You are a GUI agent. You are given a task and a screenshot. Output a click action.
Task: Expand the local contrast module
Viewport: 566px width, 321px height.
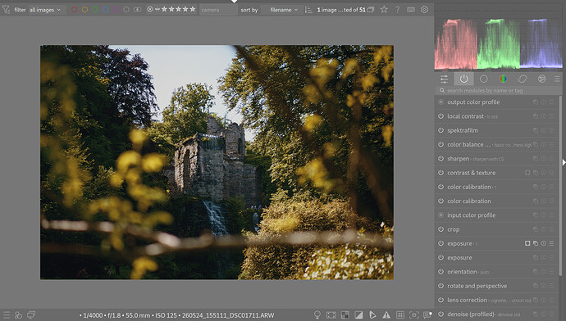click(x=466, y=116)
